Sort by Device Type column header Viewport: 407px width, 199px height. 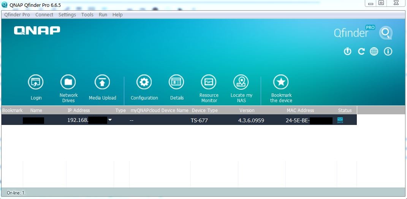pyautogui.click(x=205, y=110)
